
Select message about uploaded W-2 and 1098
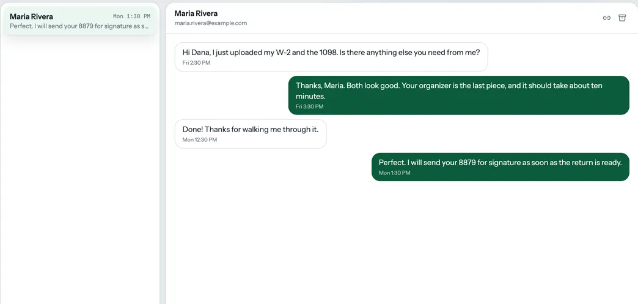[331, 57]
